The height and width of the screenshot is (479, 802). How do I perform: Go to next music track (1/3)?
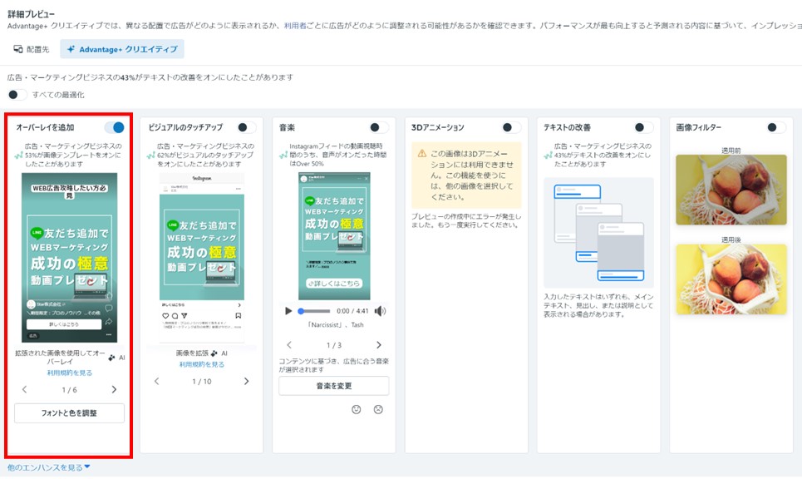click(x=378, y=345)
